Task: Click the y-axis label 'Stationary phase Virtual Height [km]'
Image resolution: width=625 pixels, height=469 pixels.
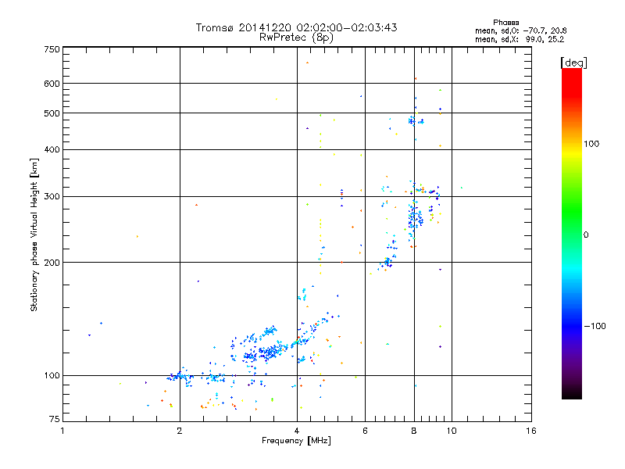Action: [x=34, y=234]
